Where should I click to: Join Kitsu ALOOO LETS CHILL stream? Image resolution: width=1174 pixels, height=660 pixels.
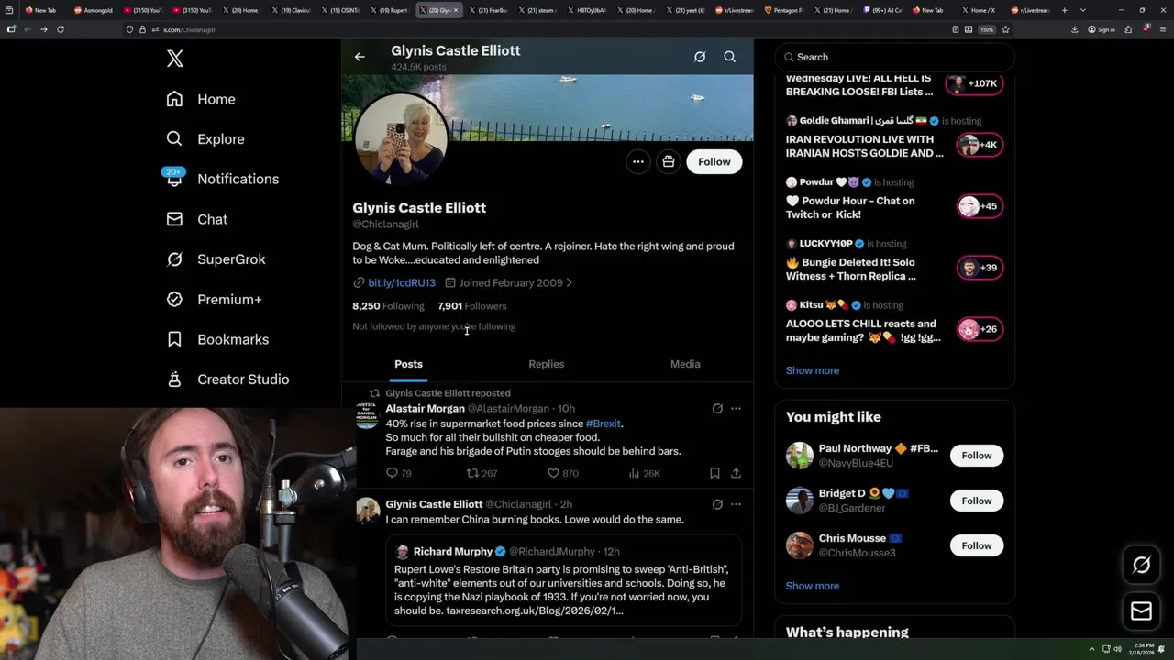894,322
